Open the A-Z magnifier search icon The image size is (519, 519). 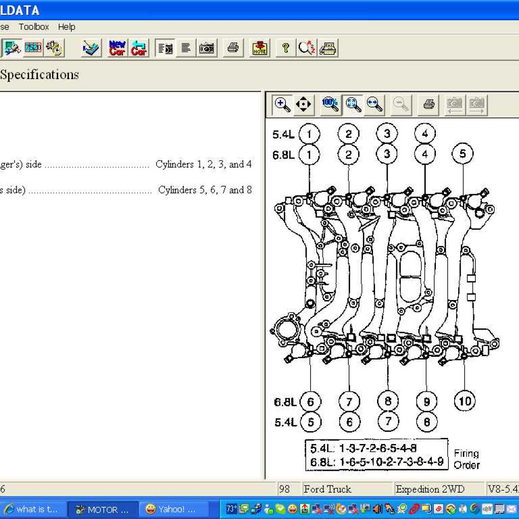307,48
